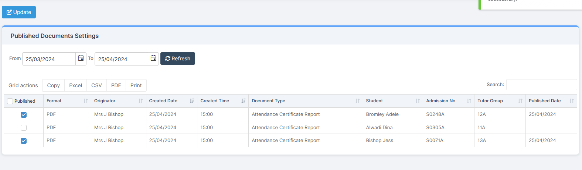The width and height of the screenshot is (582, 170).
Task: Sort by Document Type sort icon
Action: point(358,101)
